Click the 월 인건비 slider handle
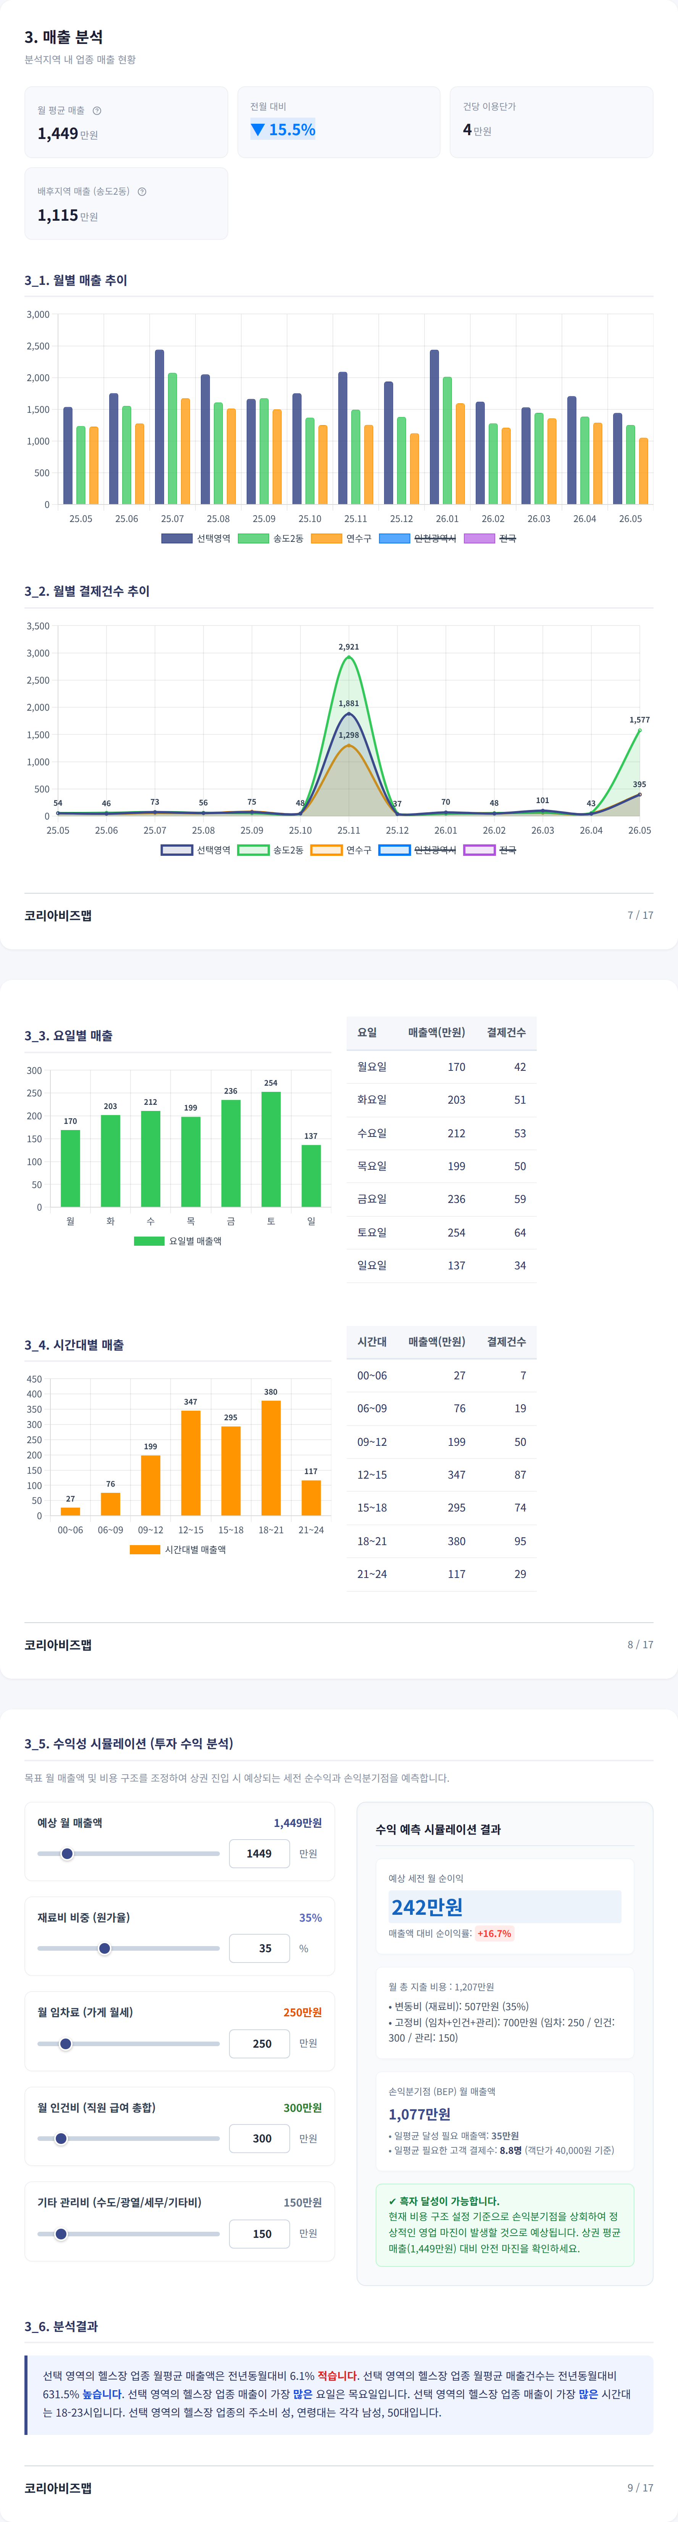The image size is (678, 2522). 61,2138
